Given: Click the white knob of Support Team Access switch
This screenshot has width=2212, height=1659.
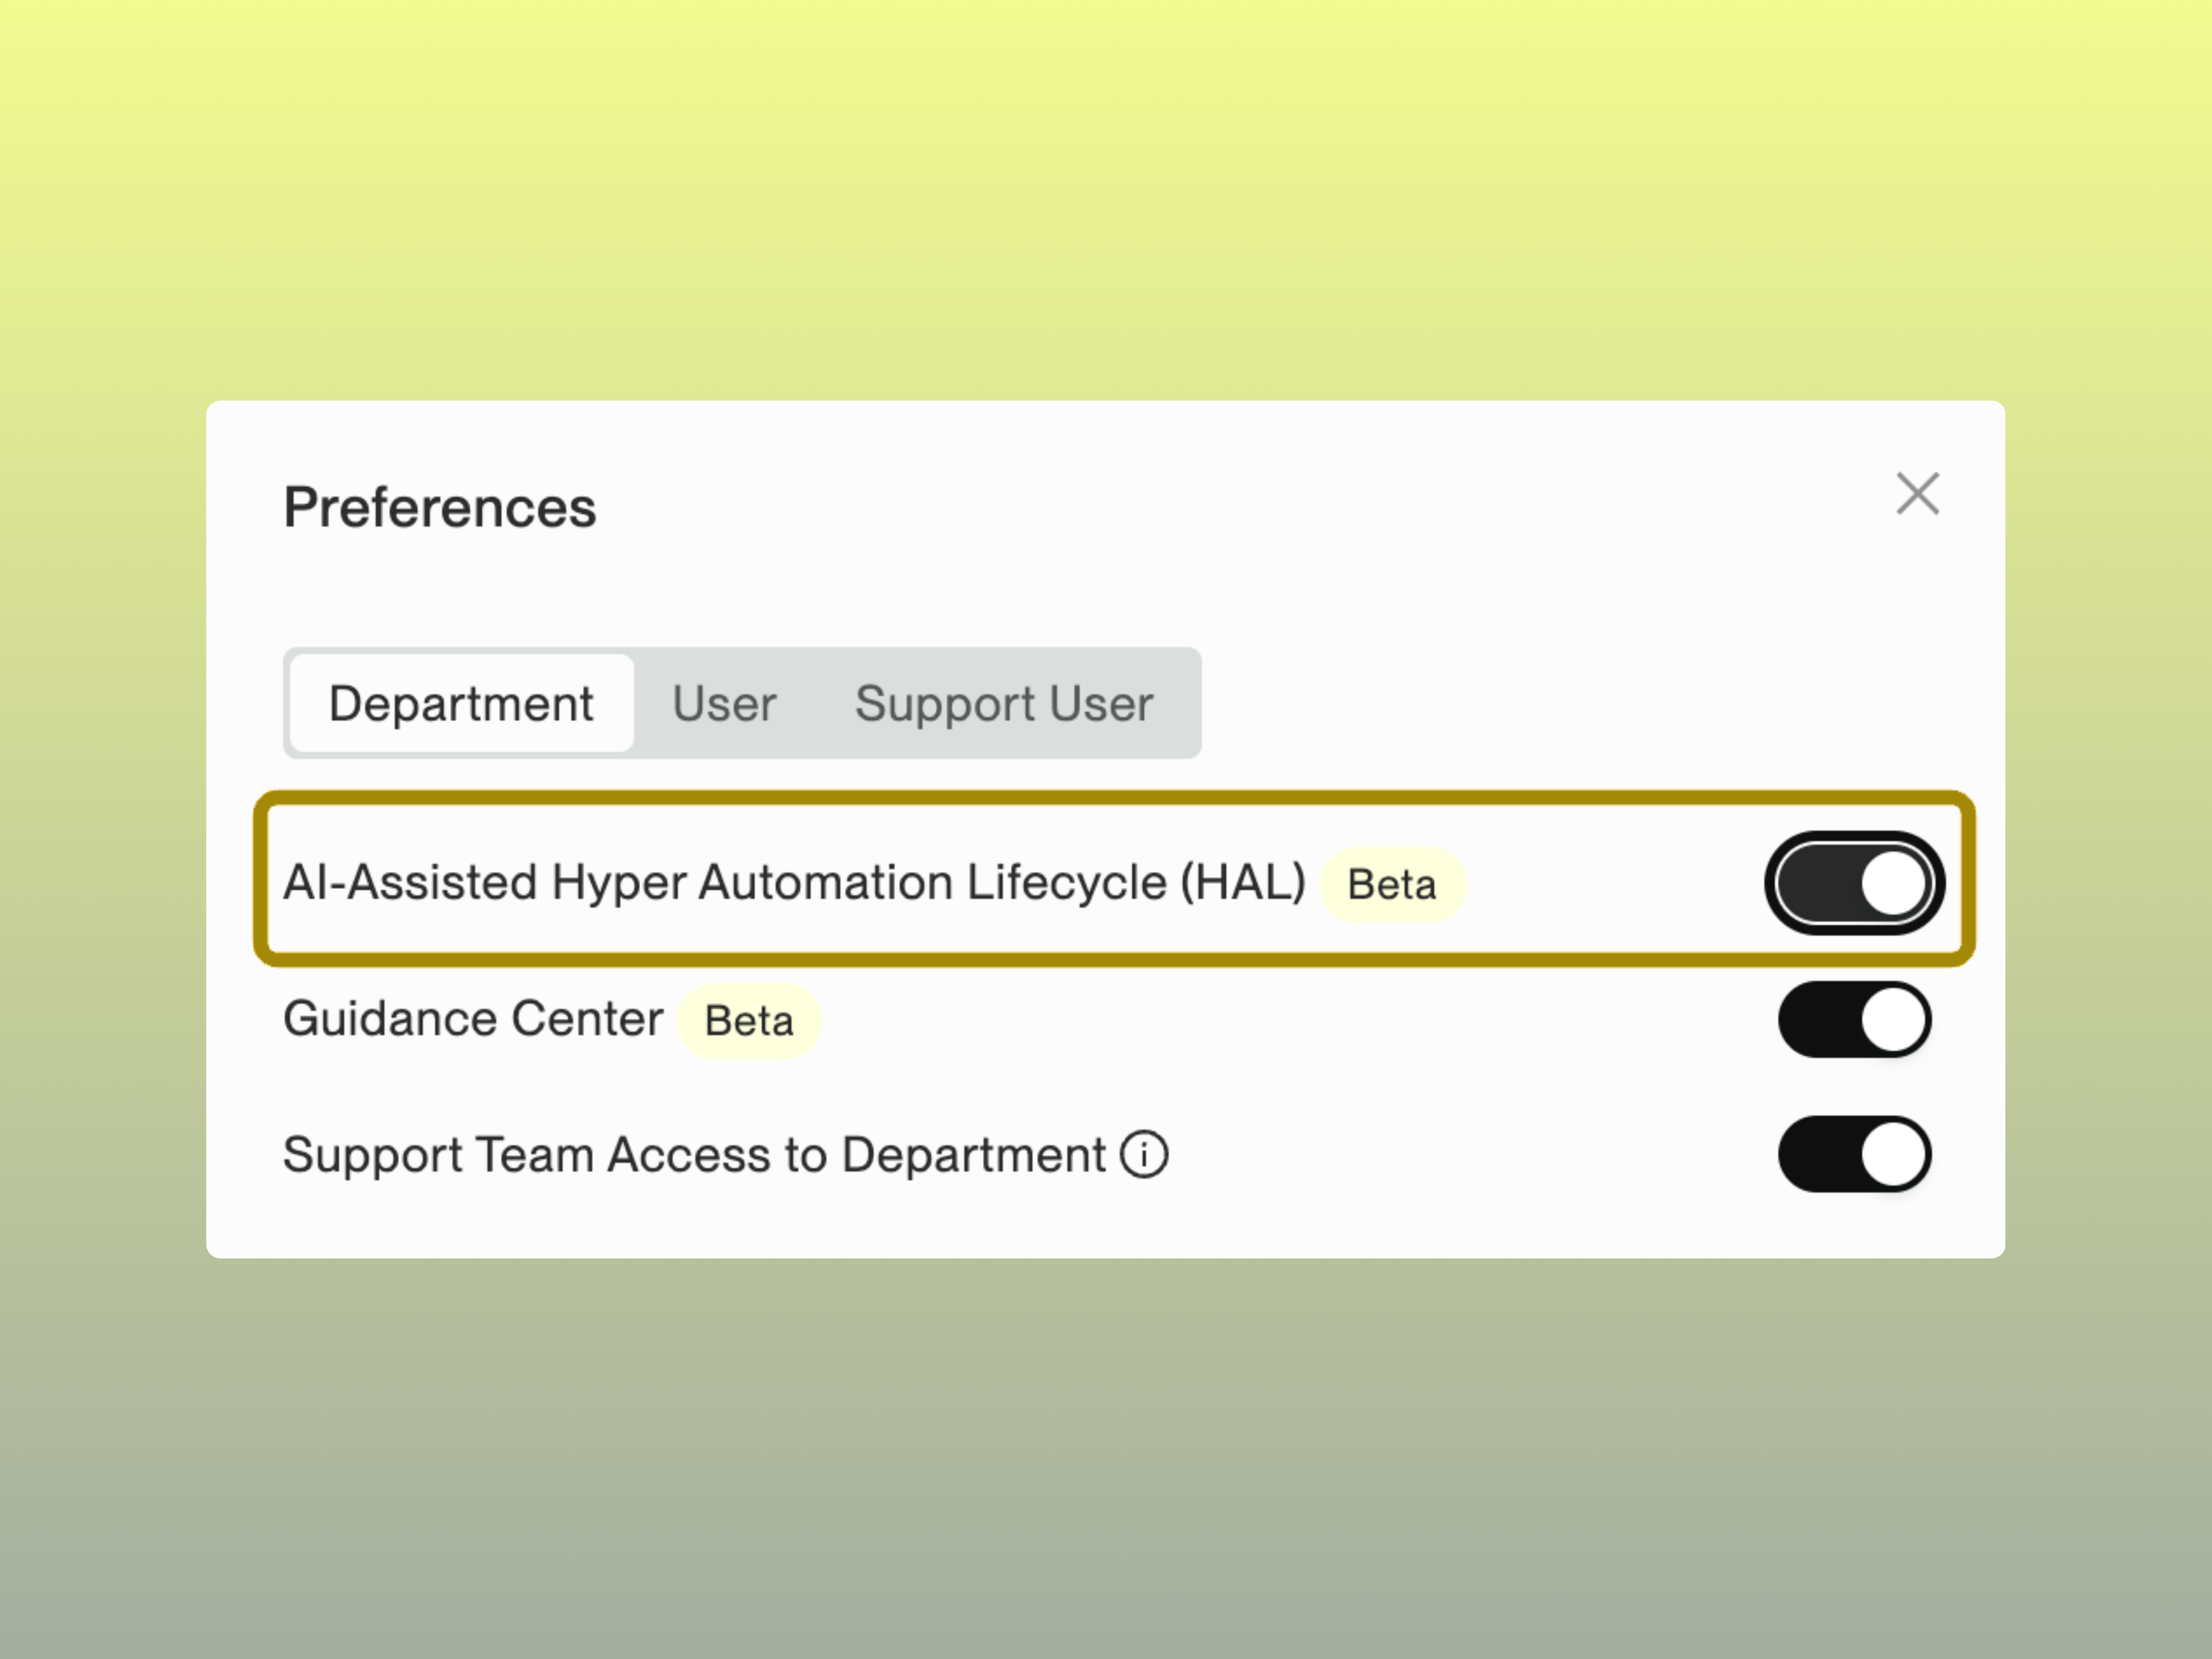Looking at the screenshot, I should point(1893,1155).
